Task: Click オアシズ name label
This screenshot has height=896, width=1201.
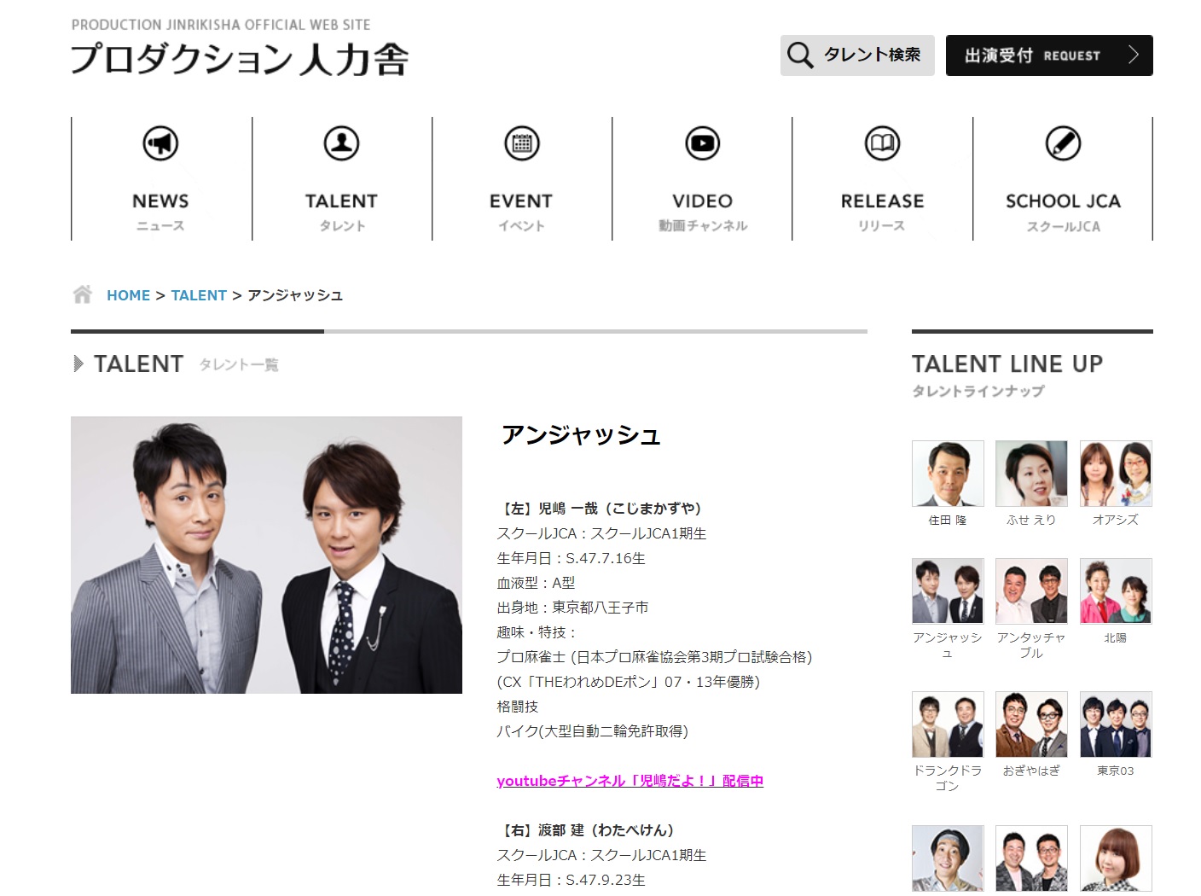Action: pyautogui.click(x=1116, y=520)
